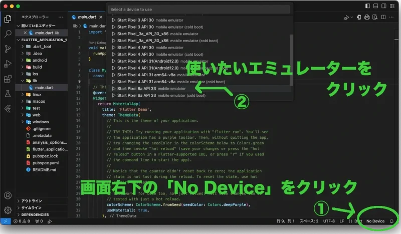Viewport: 401px width, 234px height.
Task: Open the Testing flask view
Action: point(8,94)
